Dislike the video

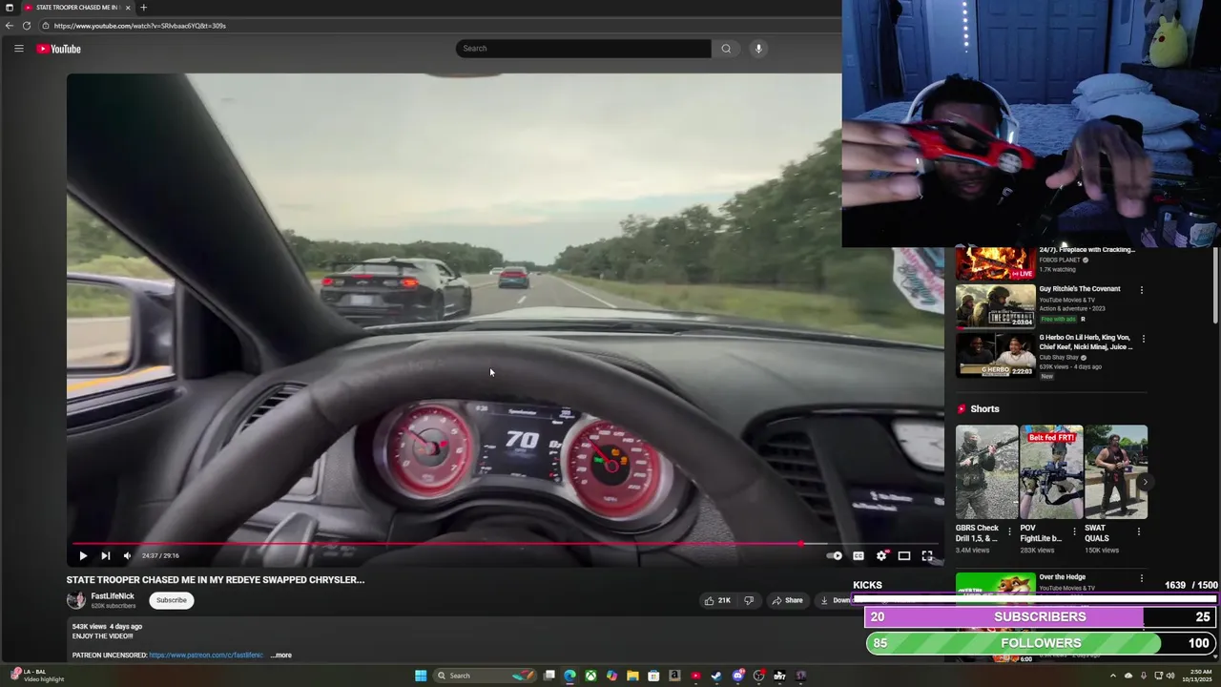[x=749, y=600]
